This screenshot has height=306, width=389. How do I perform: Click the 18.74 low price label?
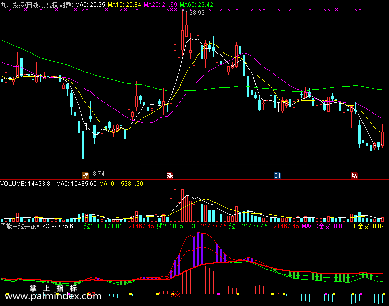97,174
